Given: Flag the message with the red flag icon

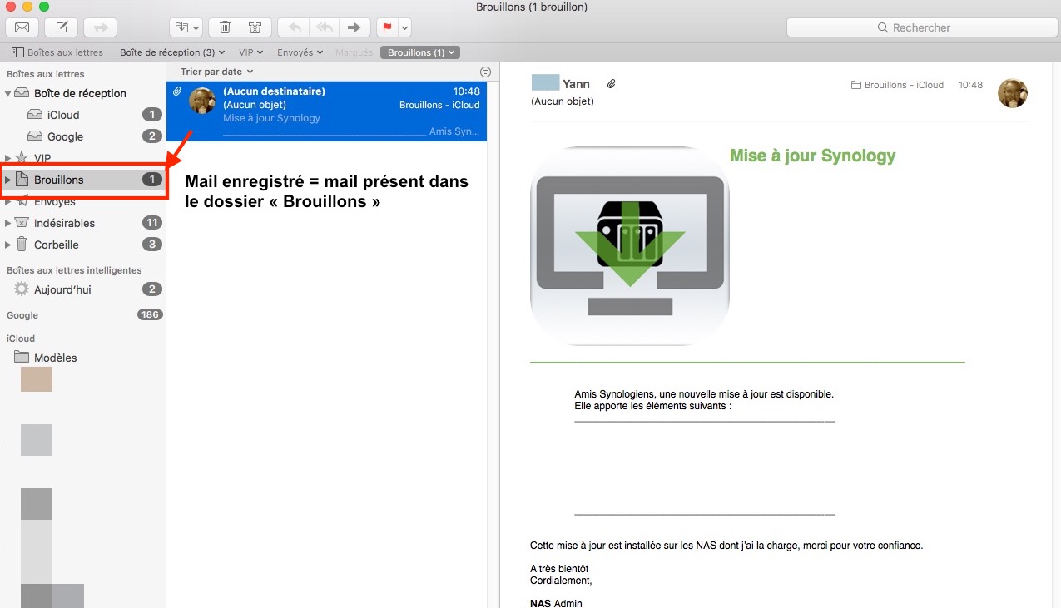Looking at the screenshot, I should click(387, 27).
